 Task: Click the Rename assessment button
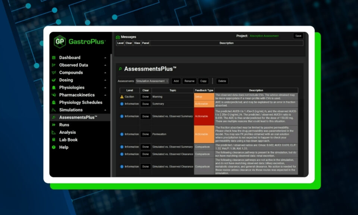[x=189, y=81]
